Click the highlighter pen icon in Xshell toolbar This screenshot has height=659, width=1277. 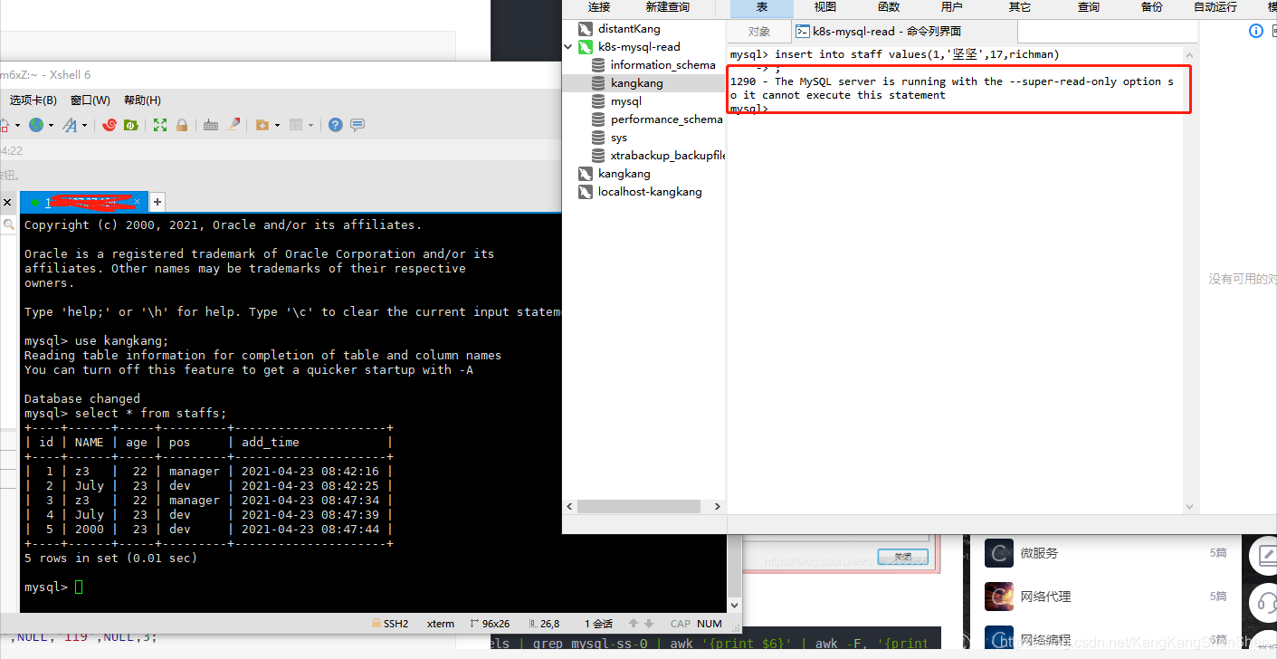(233, 125)
